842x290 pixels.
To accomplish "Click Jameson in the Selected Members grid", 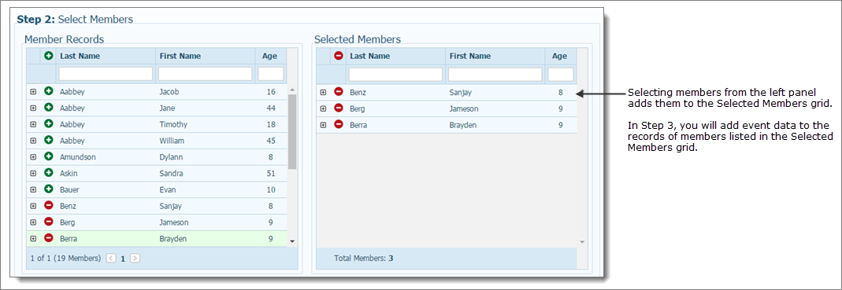I will (x=464, y=108).
